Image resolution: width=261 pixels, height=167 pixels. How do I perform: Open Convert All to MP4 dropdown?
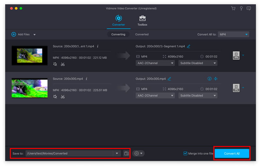pyautogui.click(x=233, y=35)
